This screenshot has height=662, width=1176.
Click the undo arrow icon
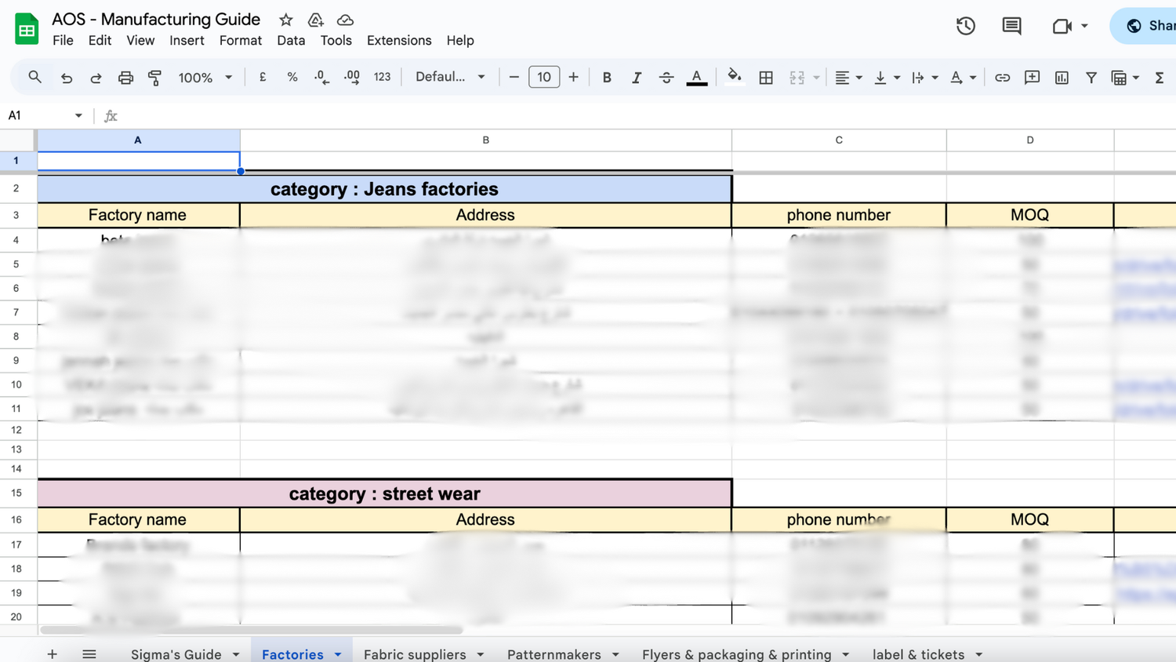[x=67, y=78]
